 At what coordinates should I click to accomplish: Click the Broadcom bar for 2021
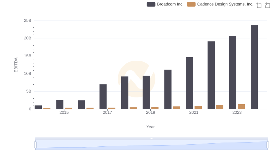coord(190,83)
